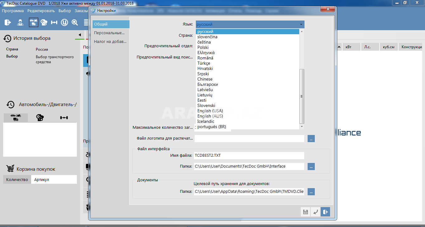Choose Icelandic in the language list
This screenshot has height=227, width=425.
[248, 122]
